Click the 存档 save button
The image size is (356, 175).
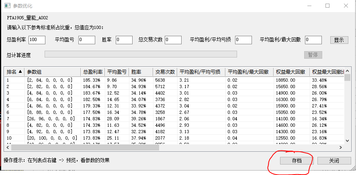point(291,161)
